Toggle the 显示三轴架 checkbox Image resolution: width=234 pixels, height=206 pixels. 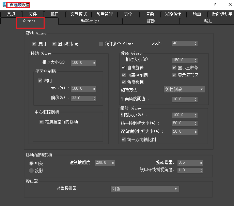pos(174,68)
